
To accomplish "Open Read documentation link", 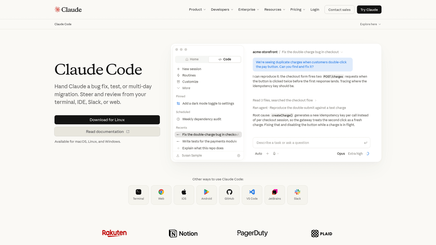I will (107, 132).
